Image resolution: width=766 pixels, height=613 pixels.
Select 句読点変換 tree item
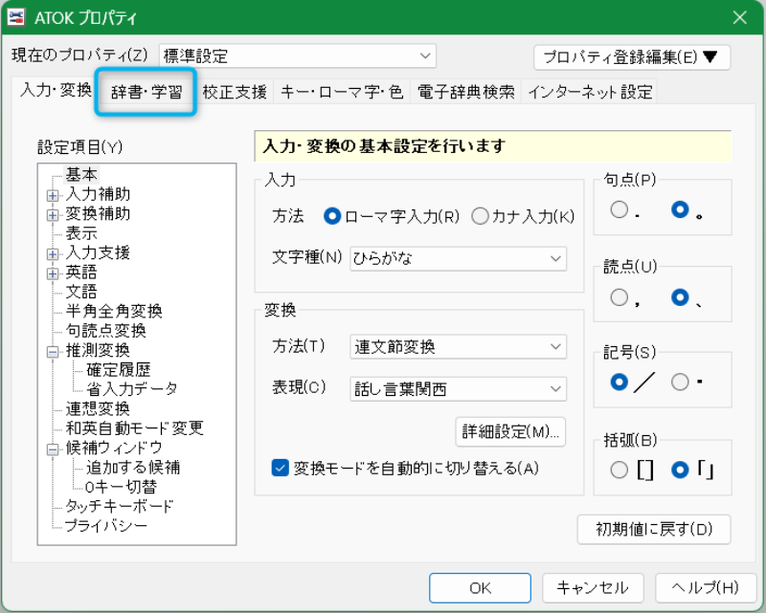(x=106, y=331)
